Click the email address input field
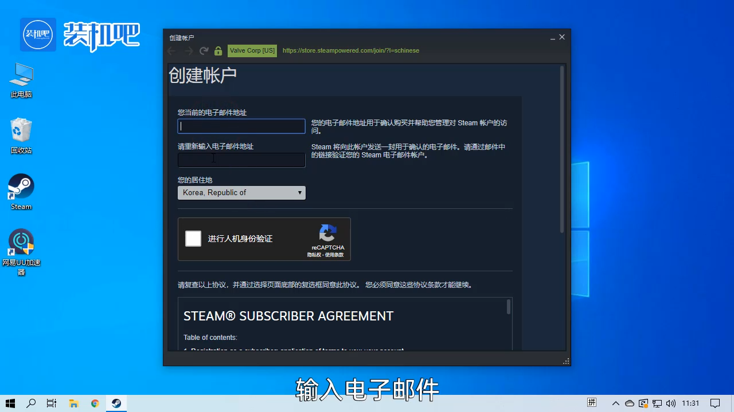734x412 pixels. (241, 126)
